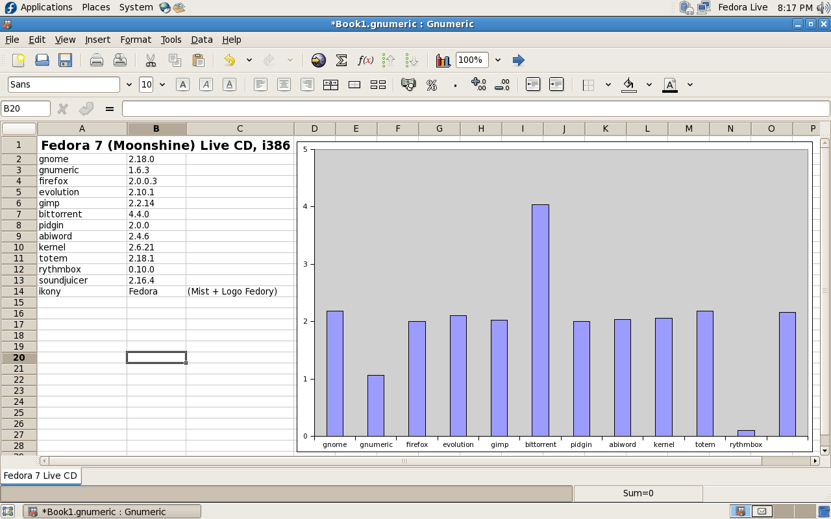Image resolution: width=831 pixels, height=519 pixels.
Task: Paste from the clipboard
Action: tap(199, 60)
